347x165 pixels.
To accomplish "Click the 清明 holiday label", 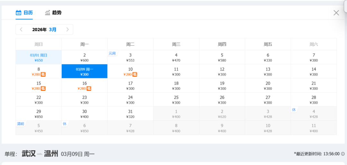I will [21, 124].
